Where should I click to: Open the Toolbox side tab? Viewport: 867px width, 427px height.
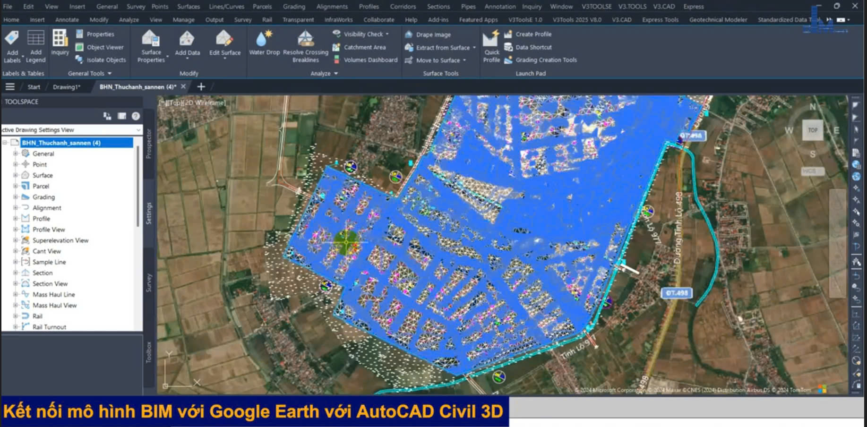coord(149,352)
